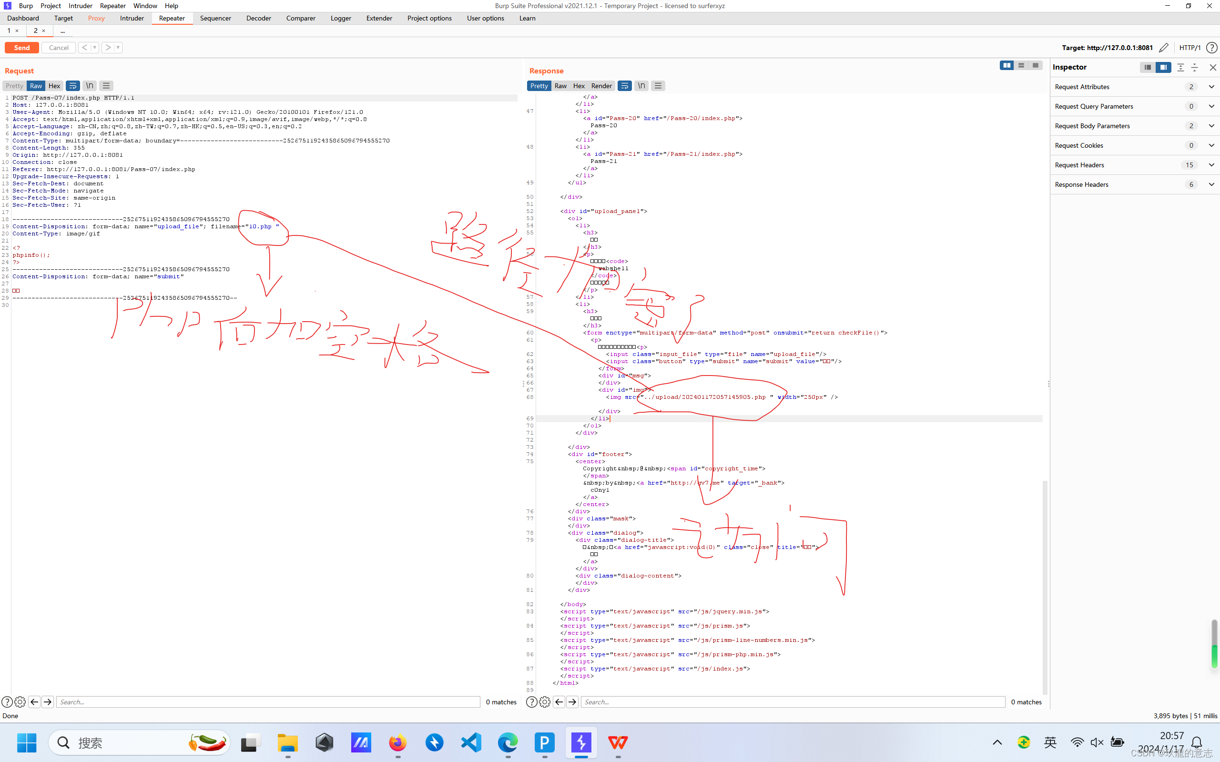The height and width of the screenshot is (762, 1220).
Task: Focus the Response search field
Action: pyautogui.click(x=793, y=701)
